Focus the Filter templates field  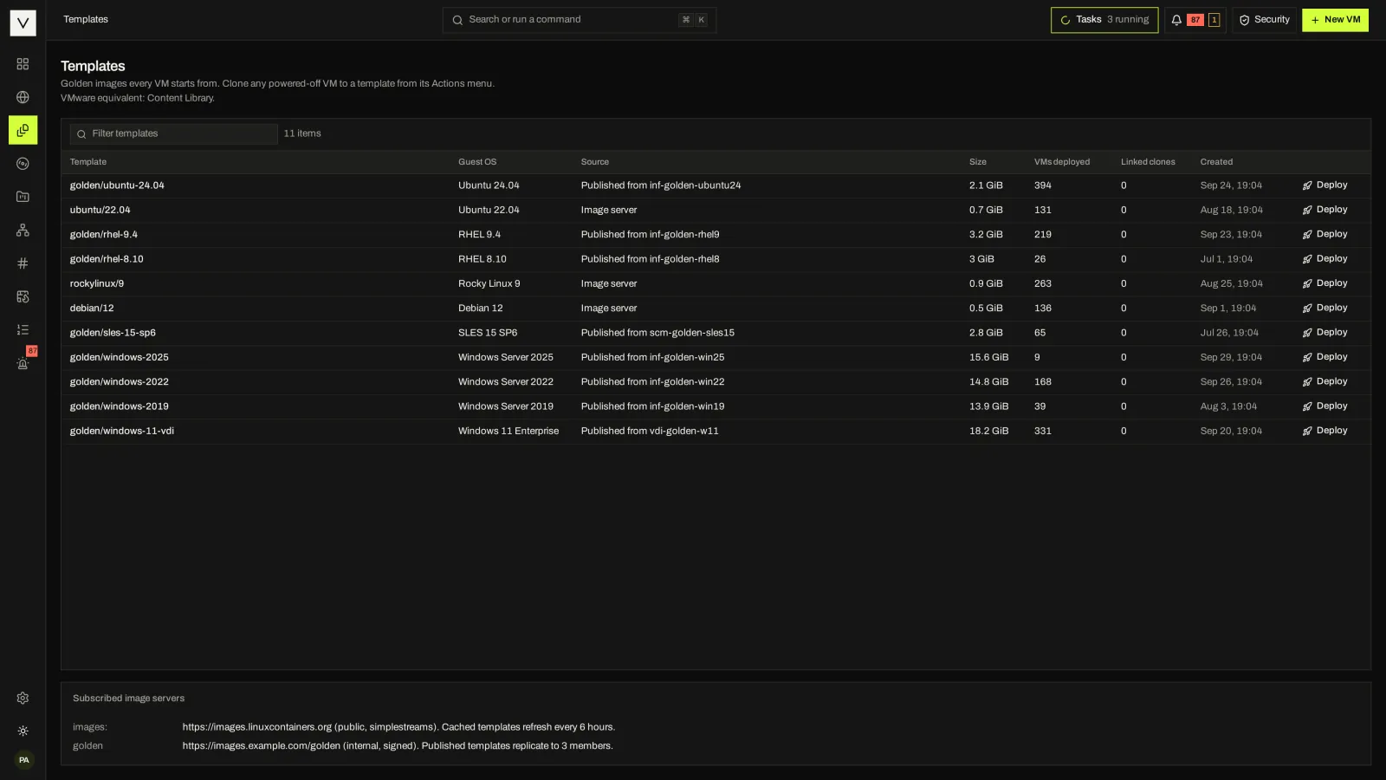(x=174, y=133)
